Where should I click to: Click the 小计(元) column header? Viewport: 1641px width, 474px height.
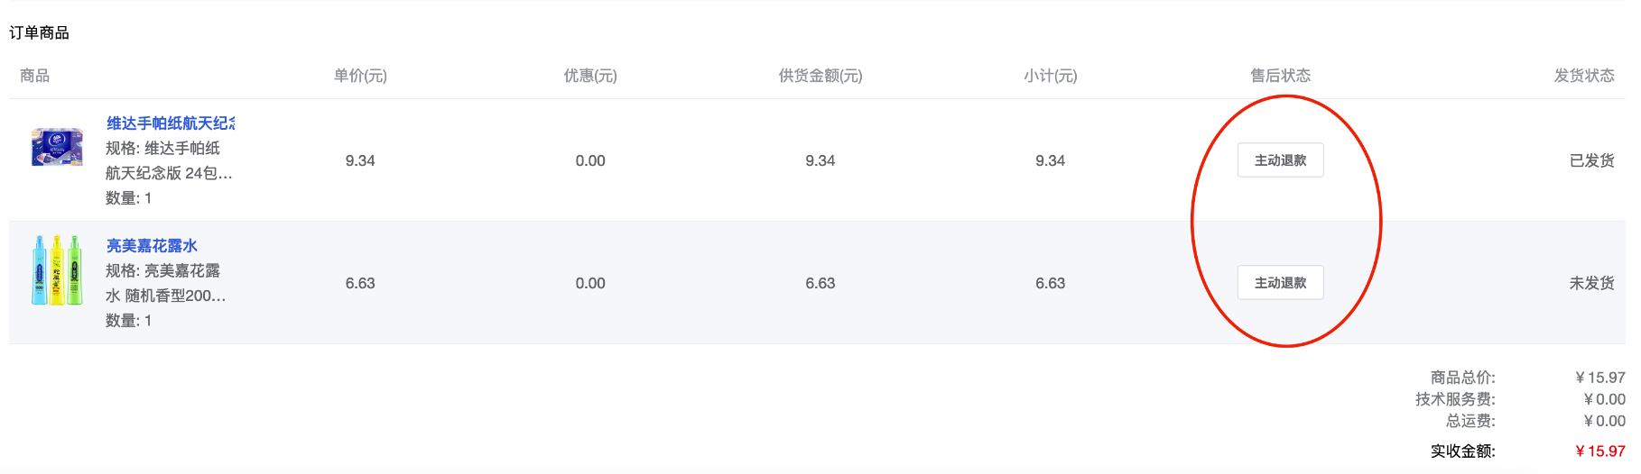pos(1050,76)
